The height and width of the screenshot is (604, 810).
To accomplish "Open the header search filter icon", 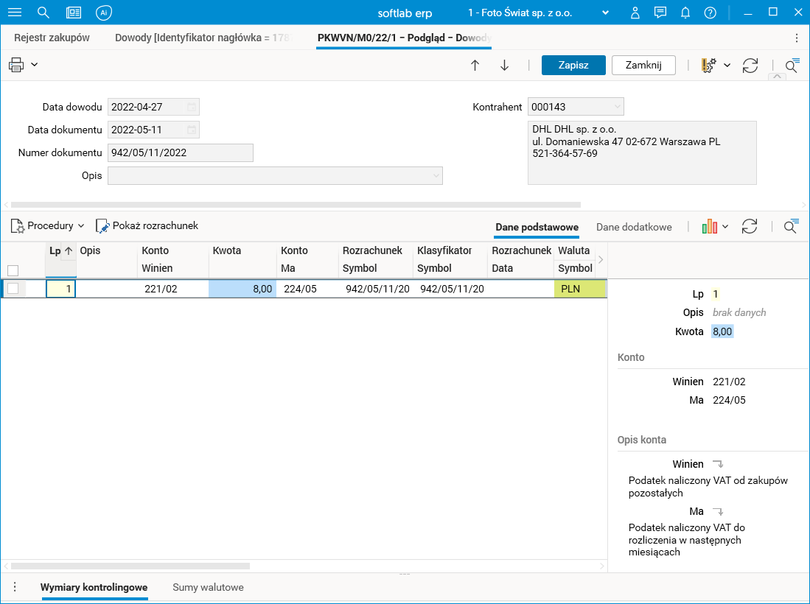I will (792, 65).
